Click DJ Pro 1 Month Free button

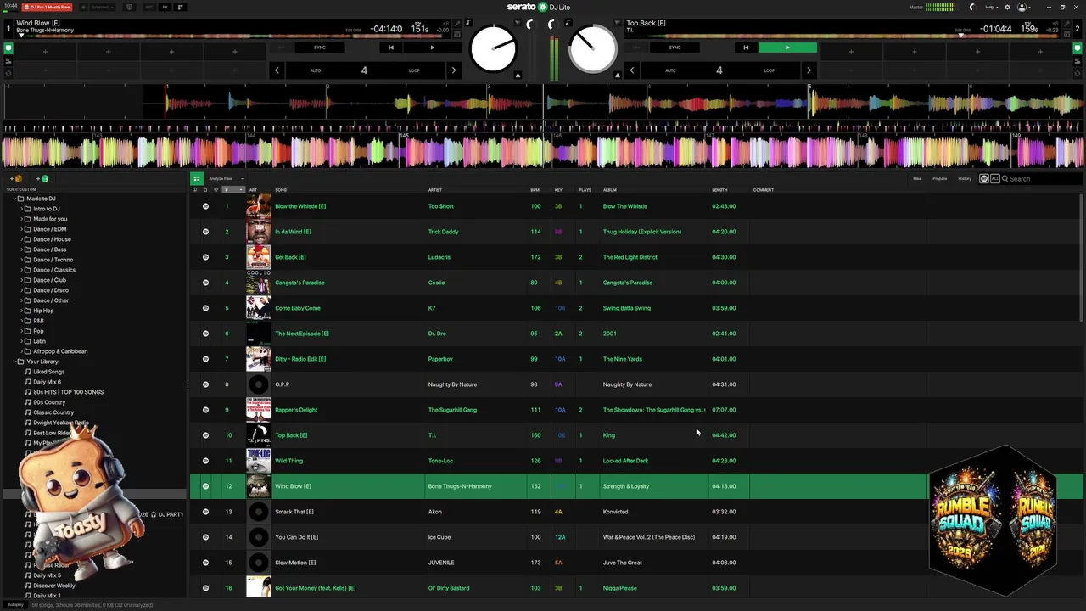[47, 7]
